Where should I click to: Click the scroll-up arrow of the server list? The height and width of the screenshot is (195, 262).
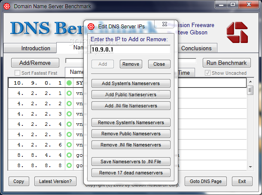250,82
